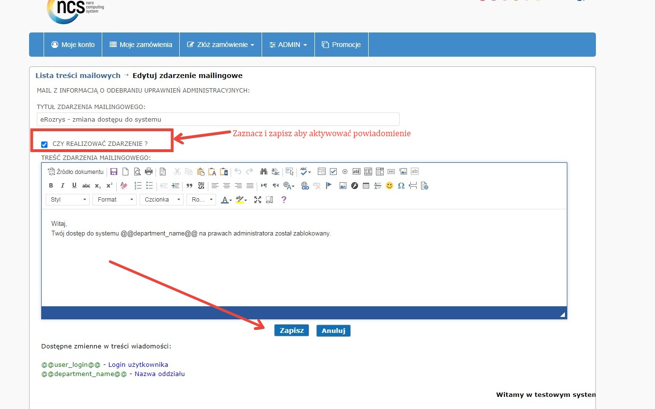Image resolution: width=655 pixels, height=409 pixels.
Task: Insert a block quote
Action: tap(189, 186)
